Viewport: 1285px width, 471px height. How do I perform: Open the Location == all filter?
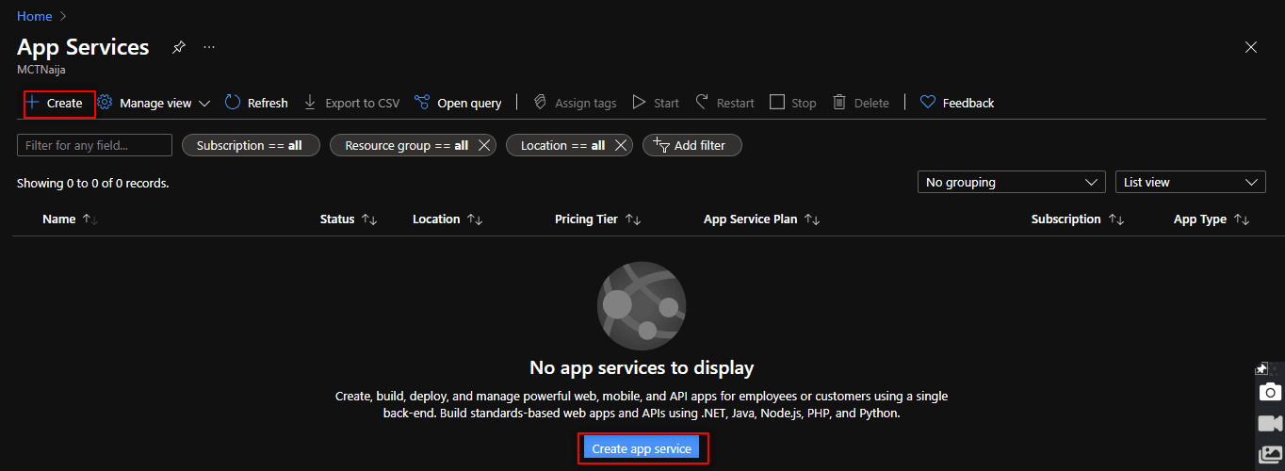tap(562, 145)
